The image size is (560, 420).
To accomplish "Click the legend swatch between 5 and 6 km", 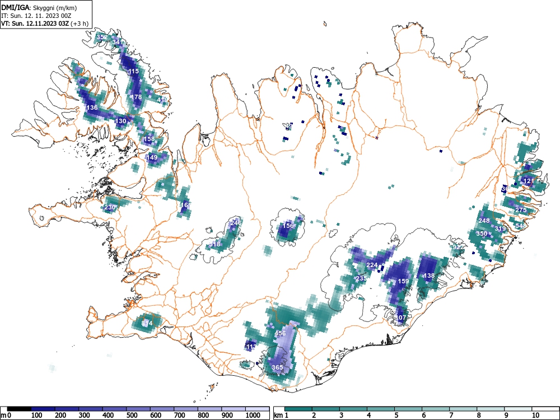I will (408, 409).
